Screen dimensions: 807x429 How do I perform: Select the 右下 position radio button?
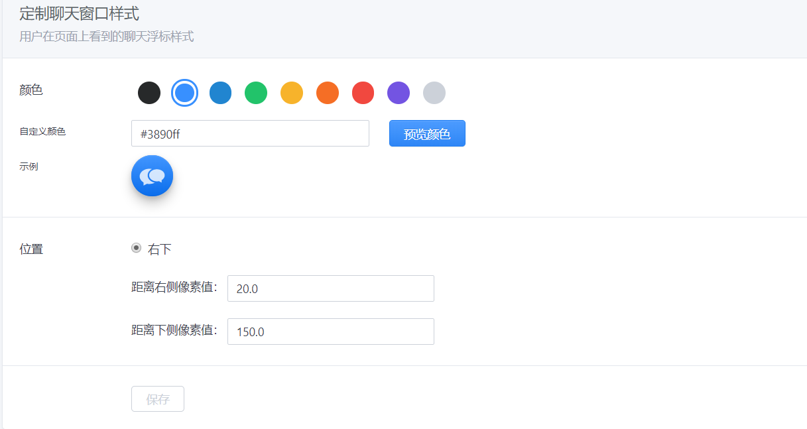[136, 248]
